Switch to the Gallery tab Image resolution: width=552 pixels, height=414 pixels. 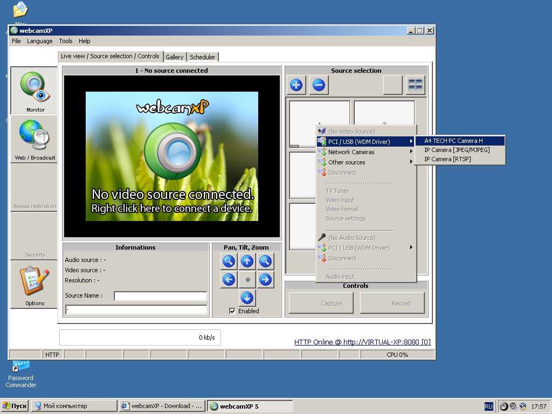point(175,57)
